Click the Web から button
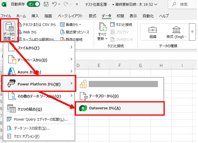The width and height of the screenshot is (198, 143). pos(28,32)
